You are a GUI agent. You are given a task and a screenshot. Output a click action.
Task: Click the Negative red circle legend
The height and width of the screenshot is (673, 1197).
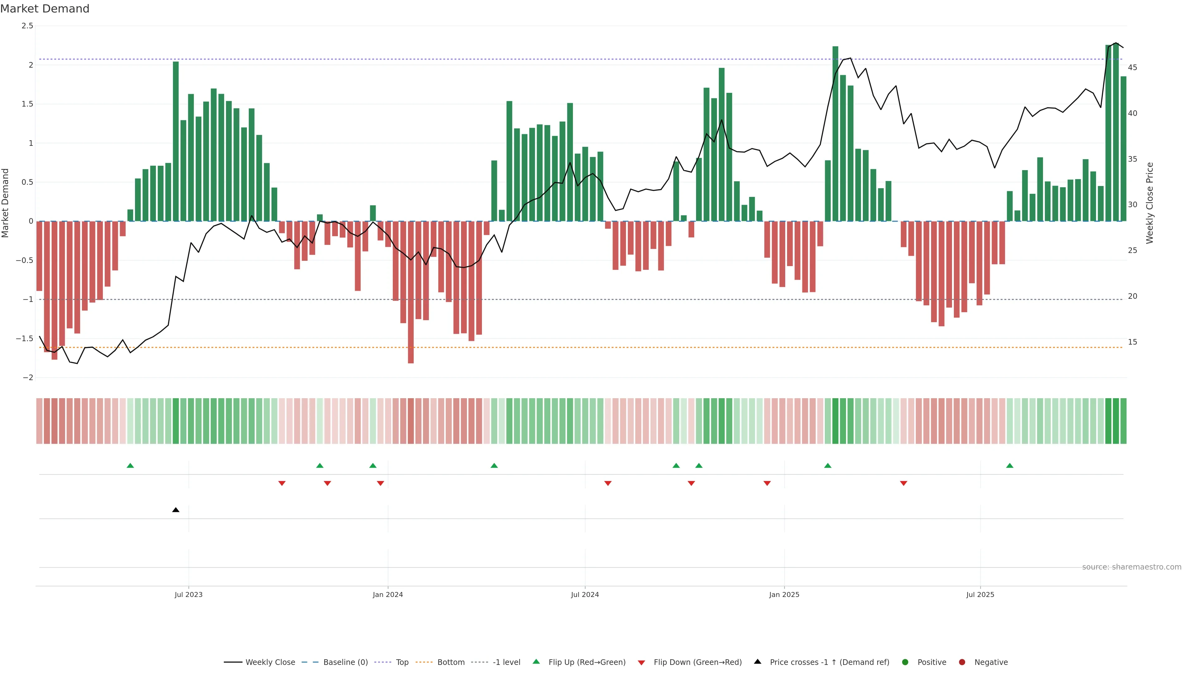[x=962, y=662]
